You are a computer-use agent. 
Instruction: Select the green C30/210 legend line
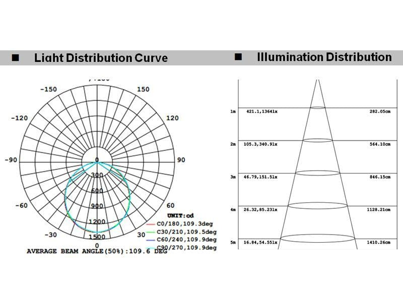(151, 232)
